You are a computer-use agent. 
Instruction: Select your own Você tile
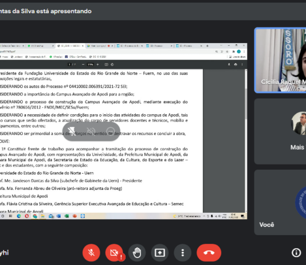[280, 202]
